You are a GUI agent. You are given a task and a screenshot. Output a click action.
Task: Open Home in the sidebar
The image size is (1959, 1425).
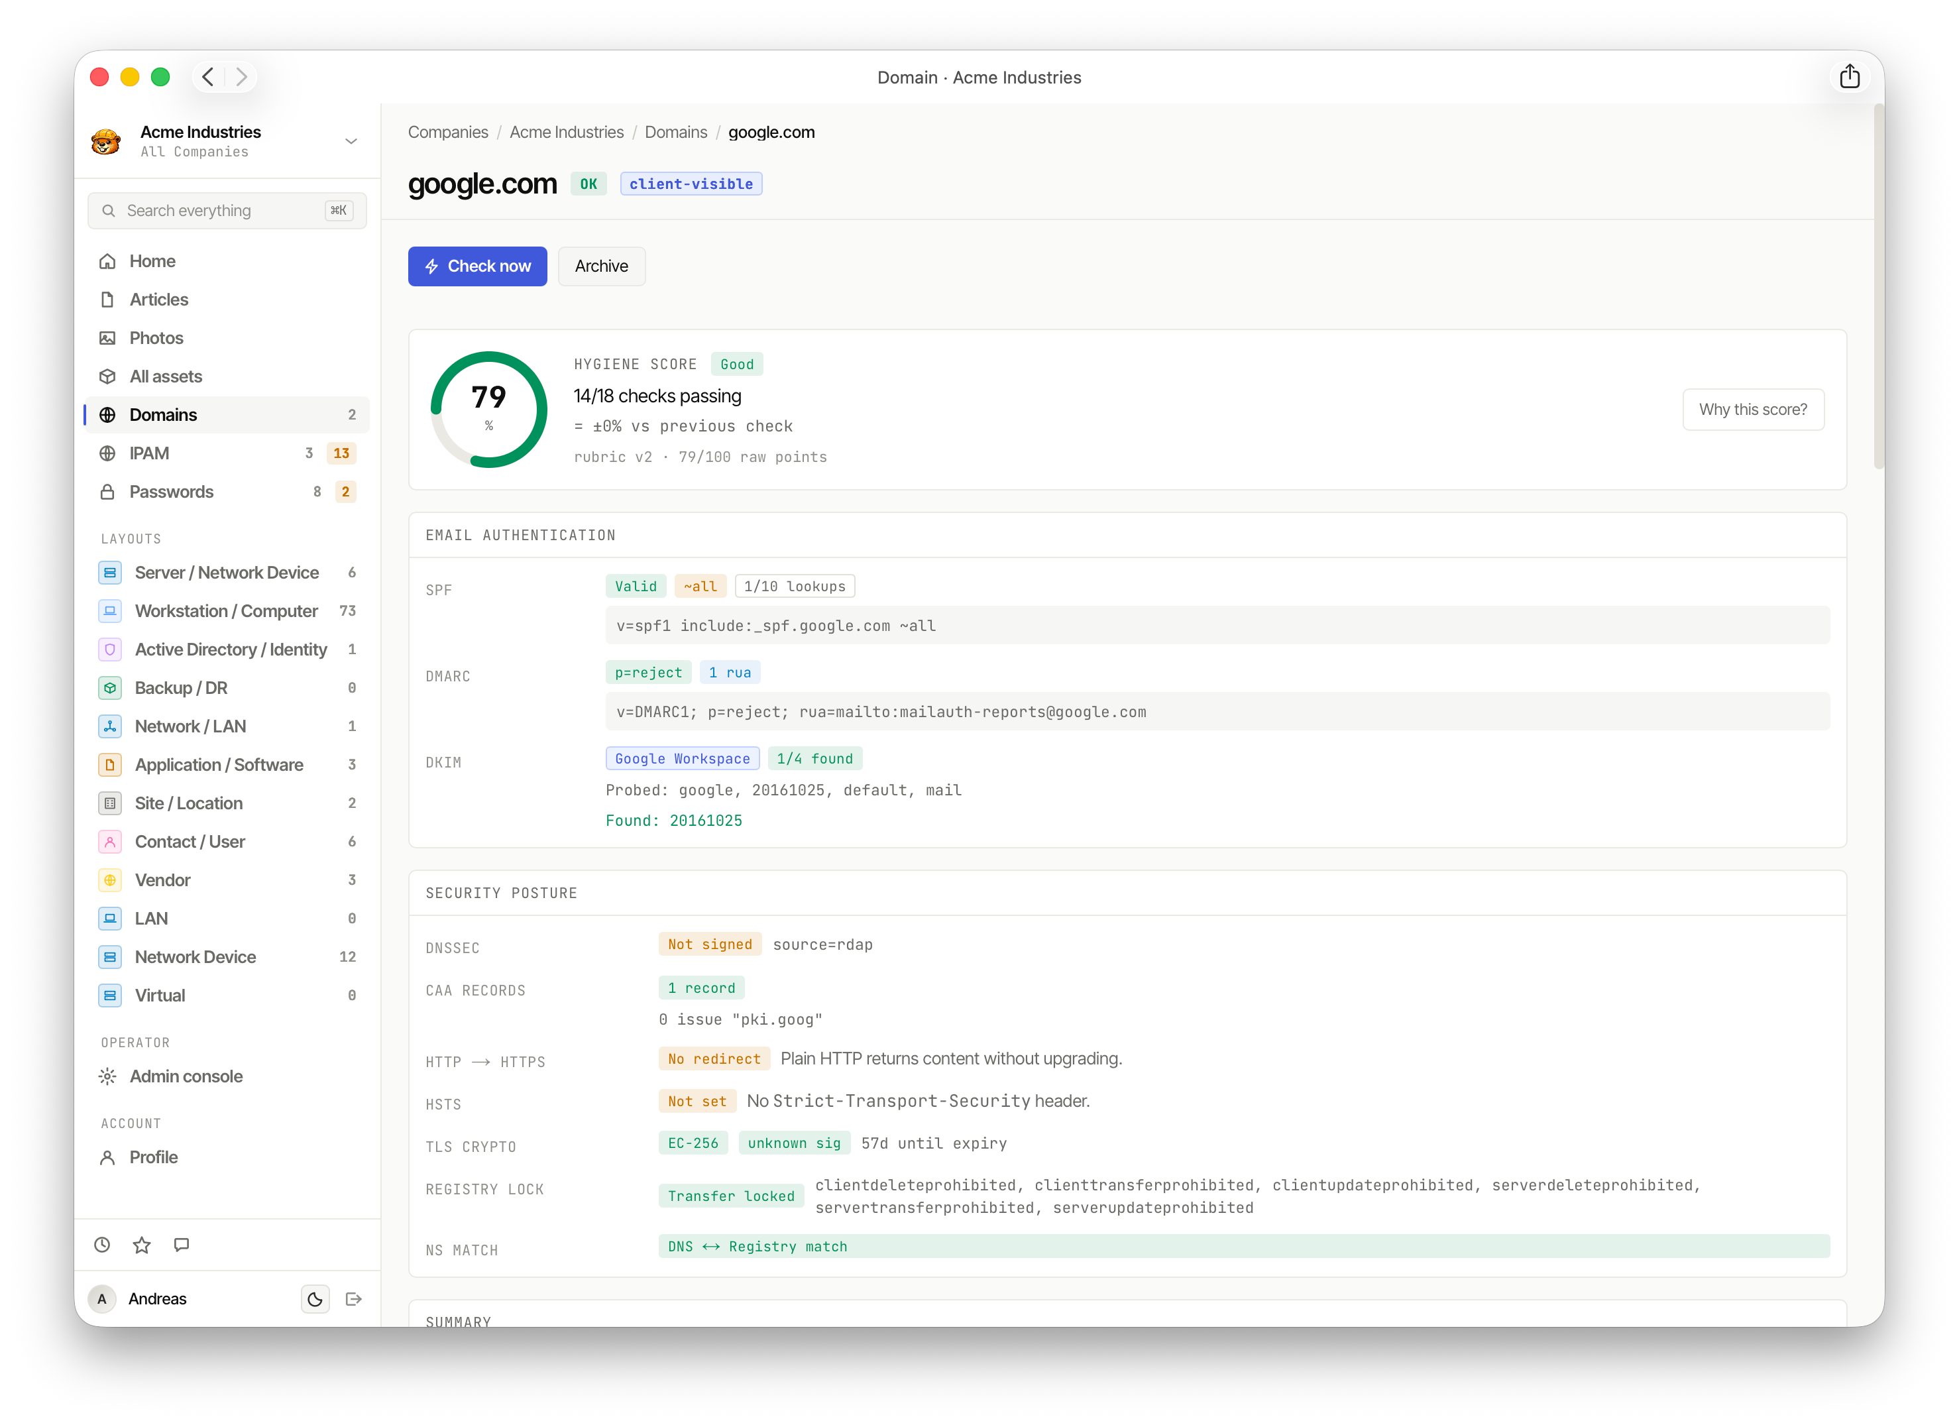[227, 261]
